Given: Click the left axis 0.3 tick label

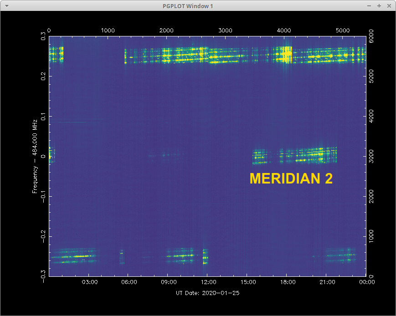Looking at the screenshot, I should pyautogui.click(x=43, y=36).
